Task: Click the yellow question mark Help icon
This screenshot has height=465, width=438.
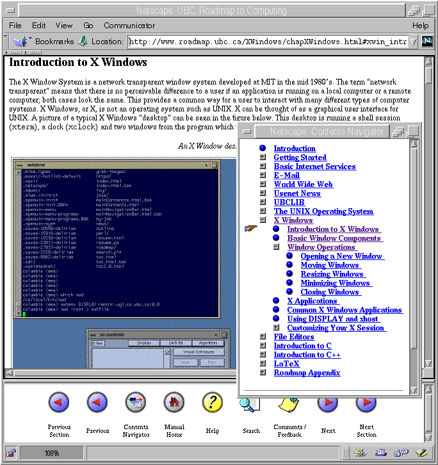Action: click(x=213, y=402)
